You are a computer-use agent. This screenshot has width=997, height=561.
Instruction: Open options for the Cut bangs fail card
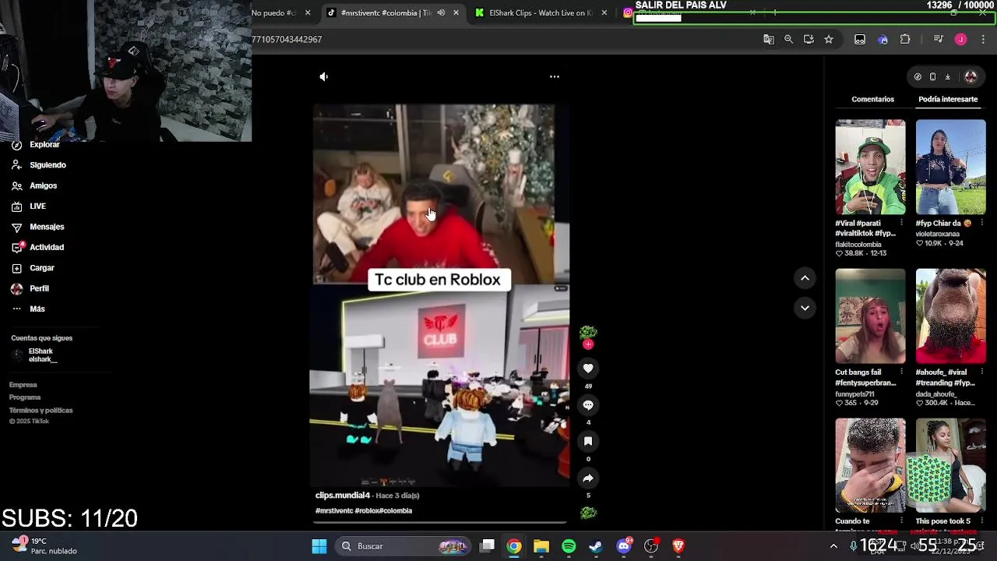coord(902,373)
